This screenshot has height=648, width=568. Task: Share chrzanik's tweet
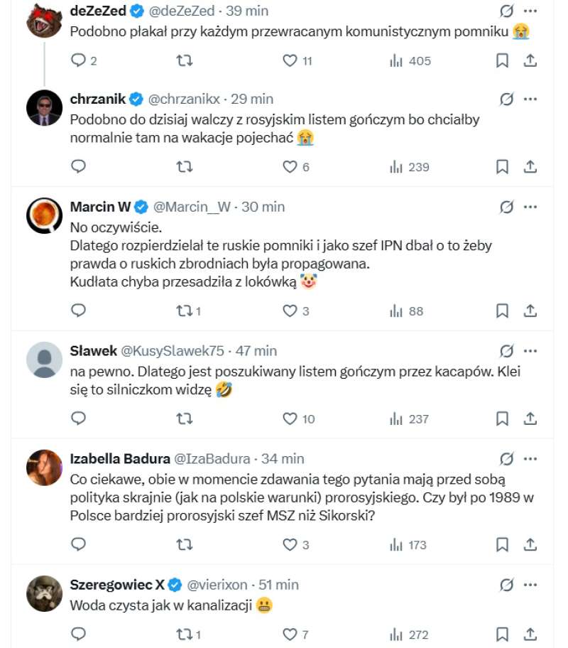coord(530,167)
